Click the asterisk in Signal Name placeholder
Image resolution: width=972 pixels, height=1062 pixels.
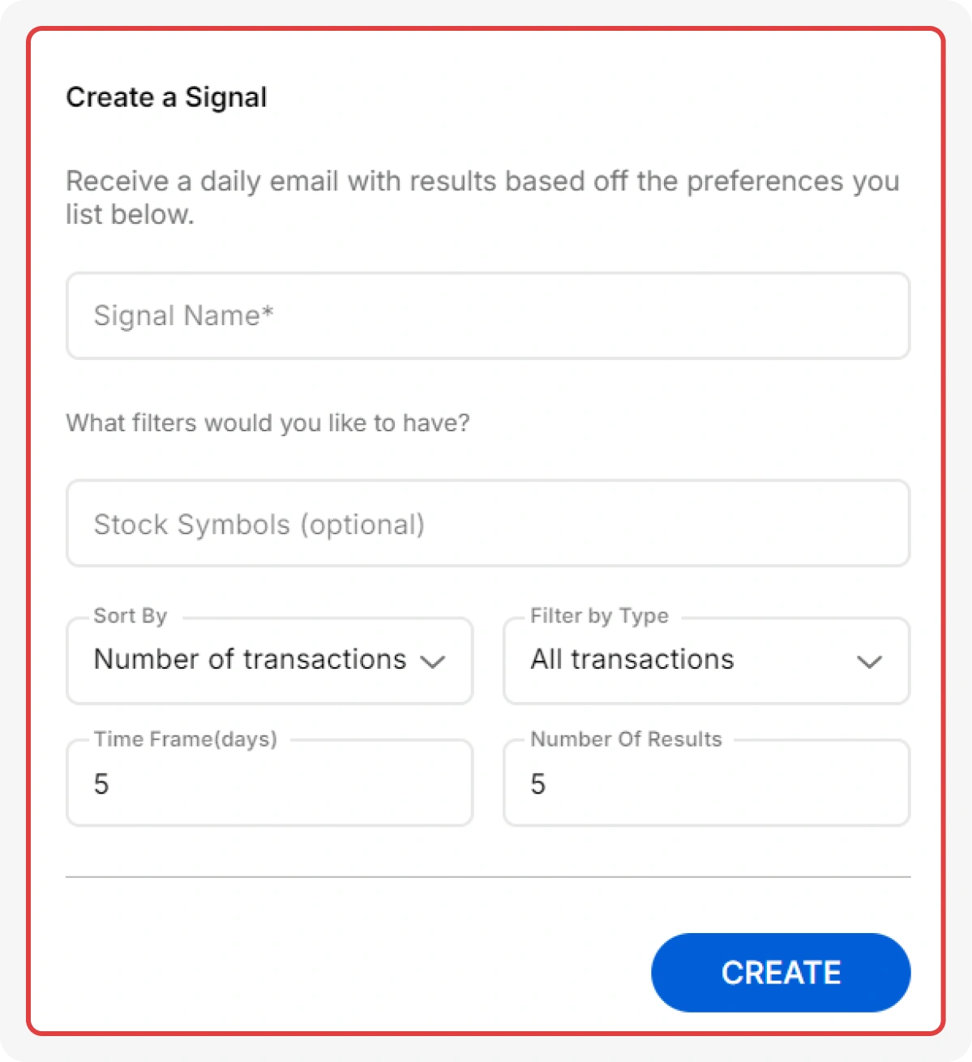click(x=268, y=310)
